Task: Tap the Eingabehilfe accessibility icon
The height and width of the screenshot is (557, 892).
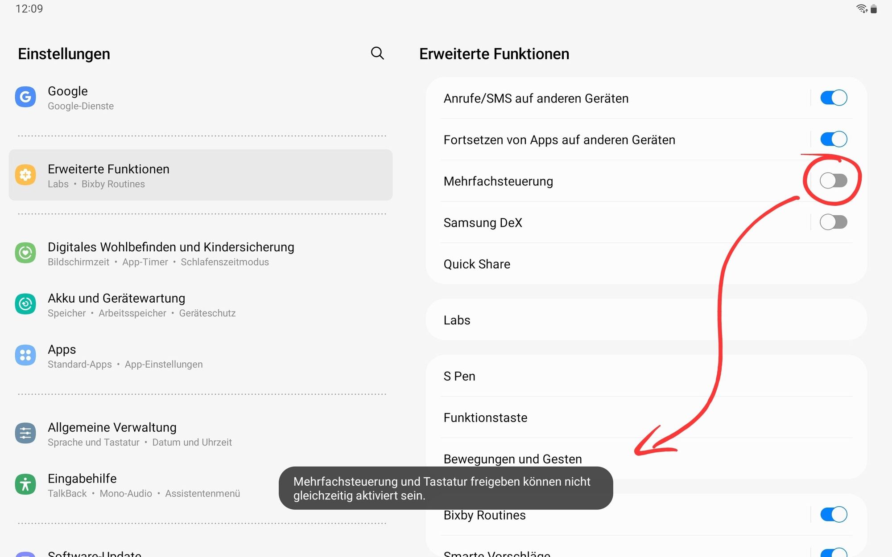Action: [25, 484]
